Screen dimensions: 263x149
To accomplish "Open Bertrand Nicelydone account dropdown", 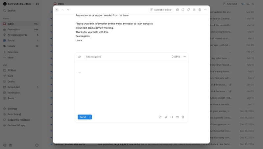I will click(x=19, y=4).
